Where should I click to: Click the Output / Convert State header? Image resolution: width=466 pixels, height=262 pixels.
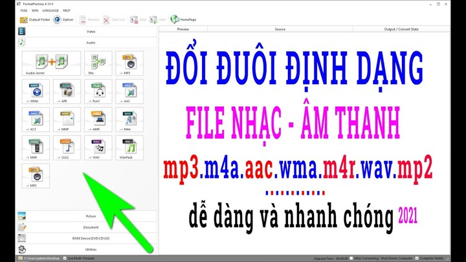(401, 29)
